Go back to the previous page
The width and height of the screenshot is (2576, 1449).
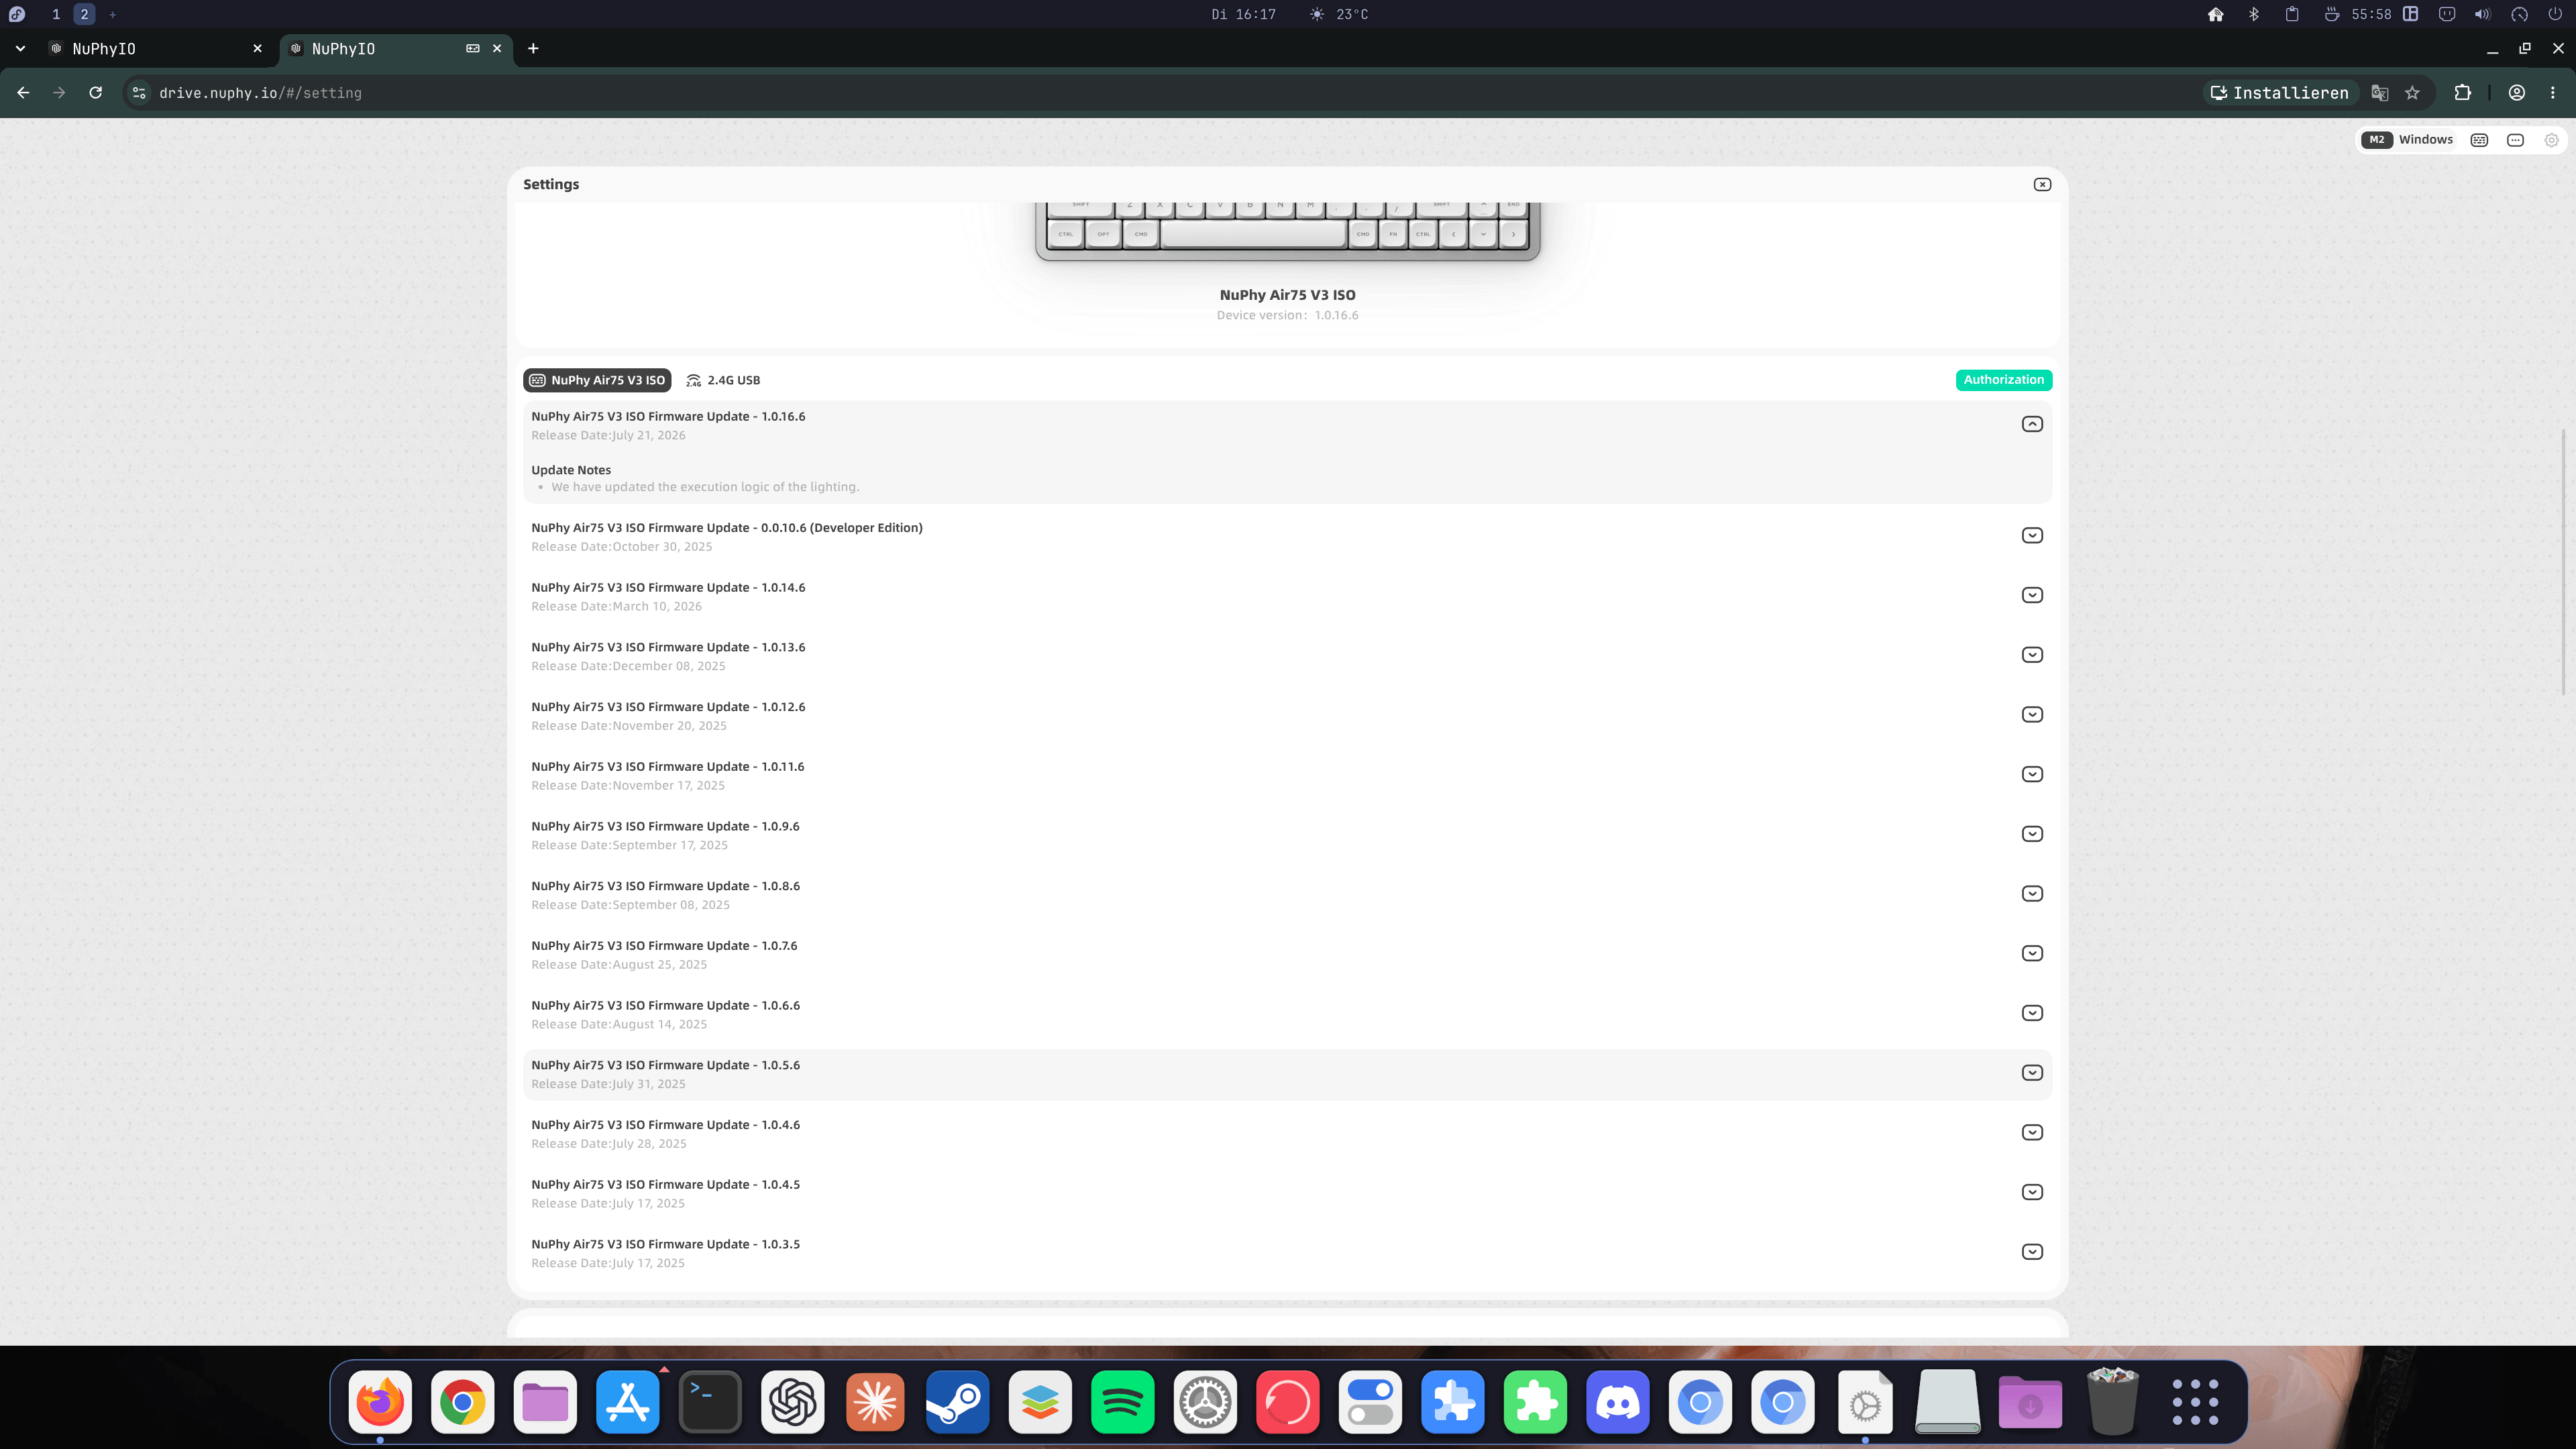23,93
